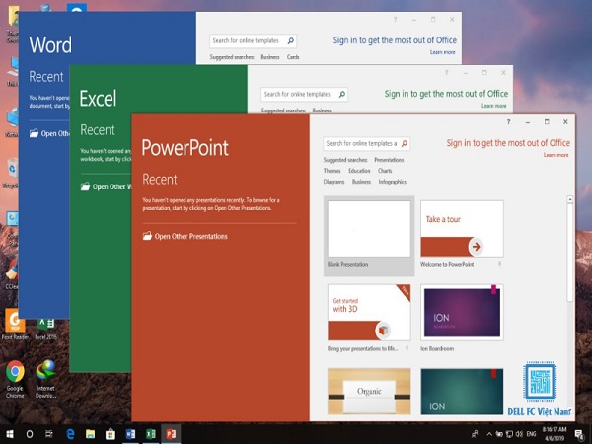Open the Cortana search circle in the taskbar
This screenshot has width=592, height=444.
pyautogui.click(x=29, y=434)
